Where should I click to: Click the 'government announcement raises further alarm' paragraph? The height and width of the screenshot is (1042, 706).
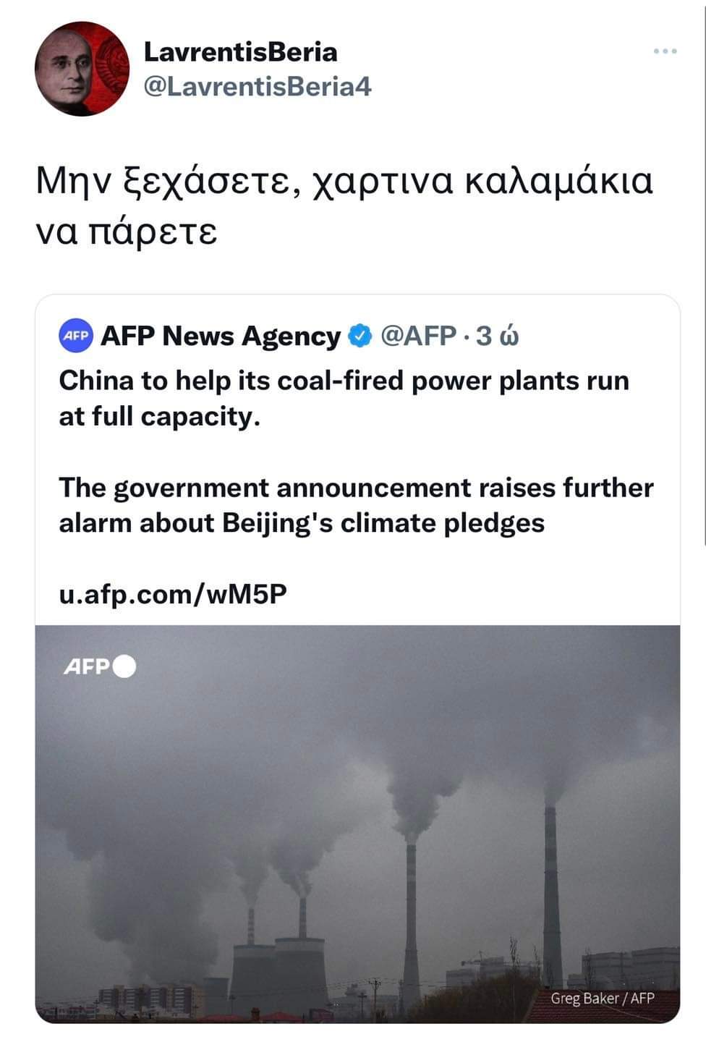(356, 505)
